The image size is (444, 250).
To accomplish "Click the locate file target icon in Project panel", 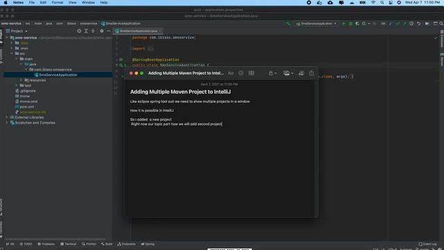I will (79, 31).
